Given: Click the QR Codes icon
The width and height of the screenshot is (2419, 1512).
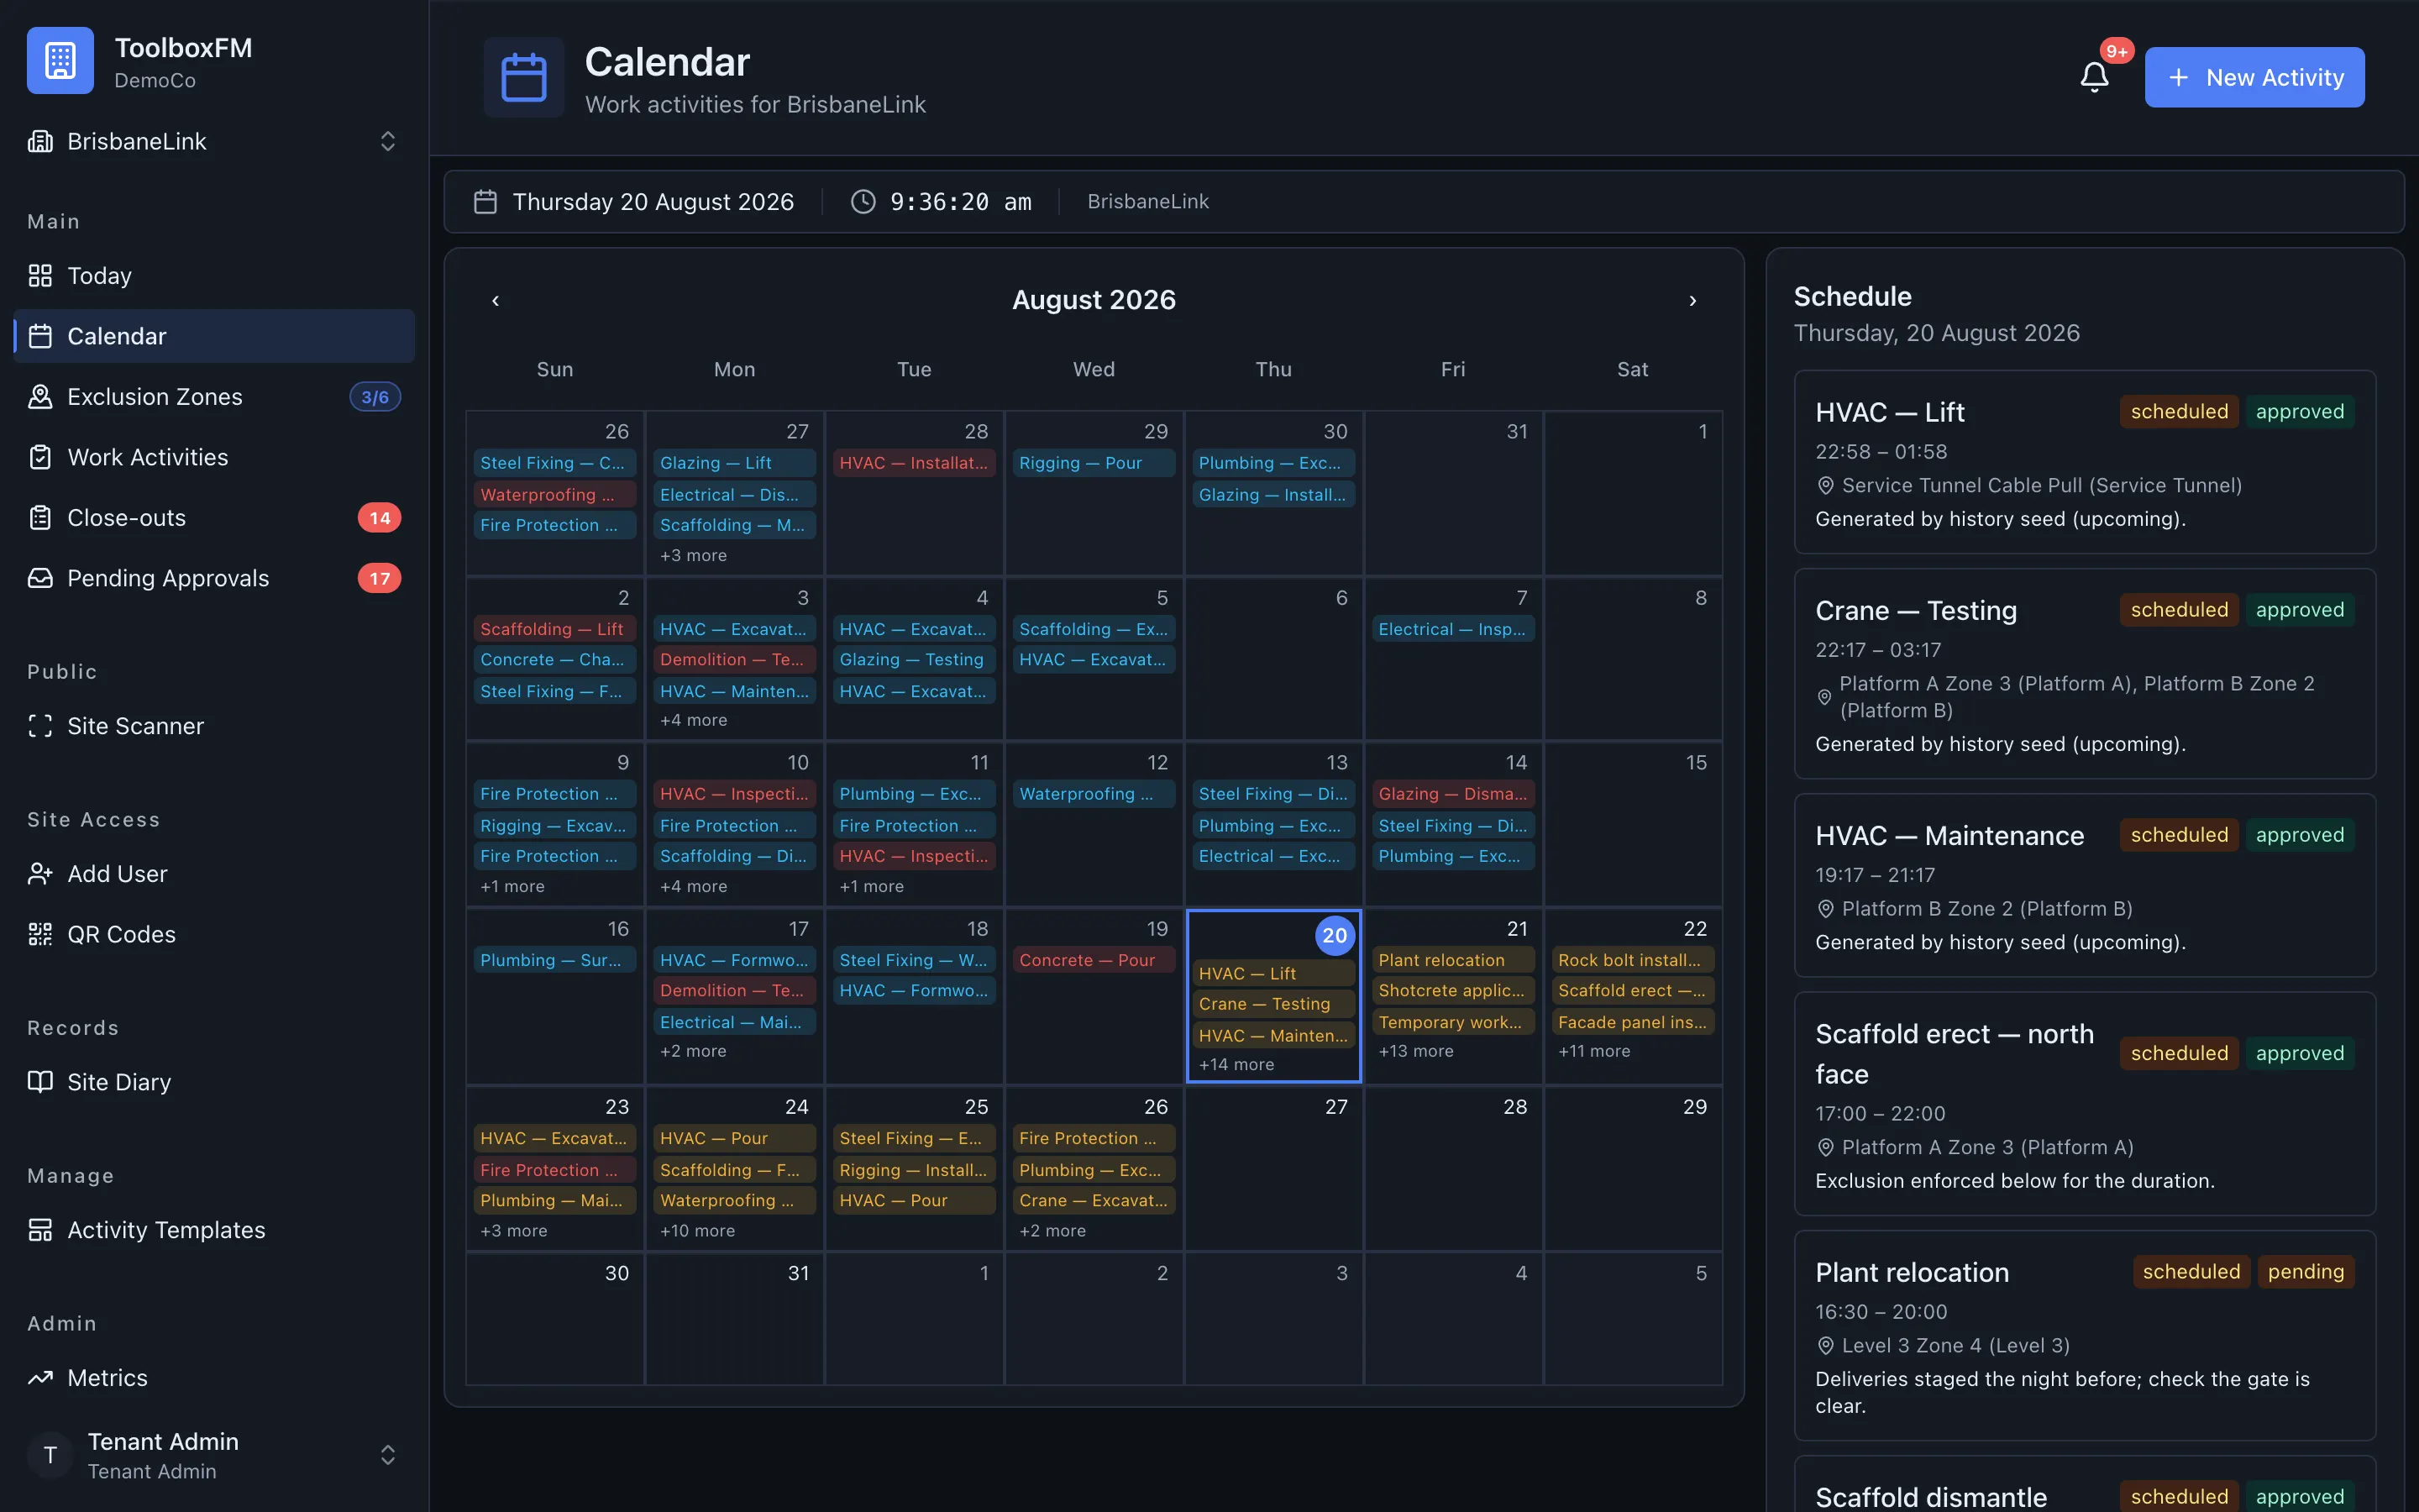Looking at the screenshot, I should (x=40, y=934).
